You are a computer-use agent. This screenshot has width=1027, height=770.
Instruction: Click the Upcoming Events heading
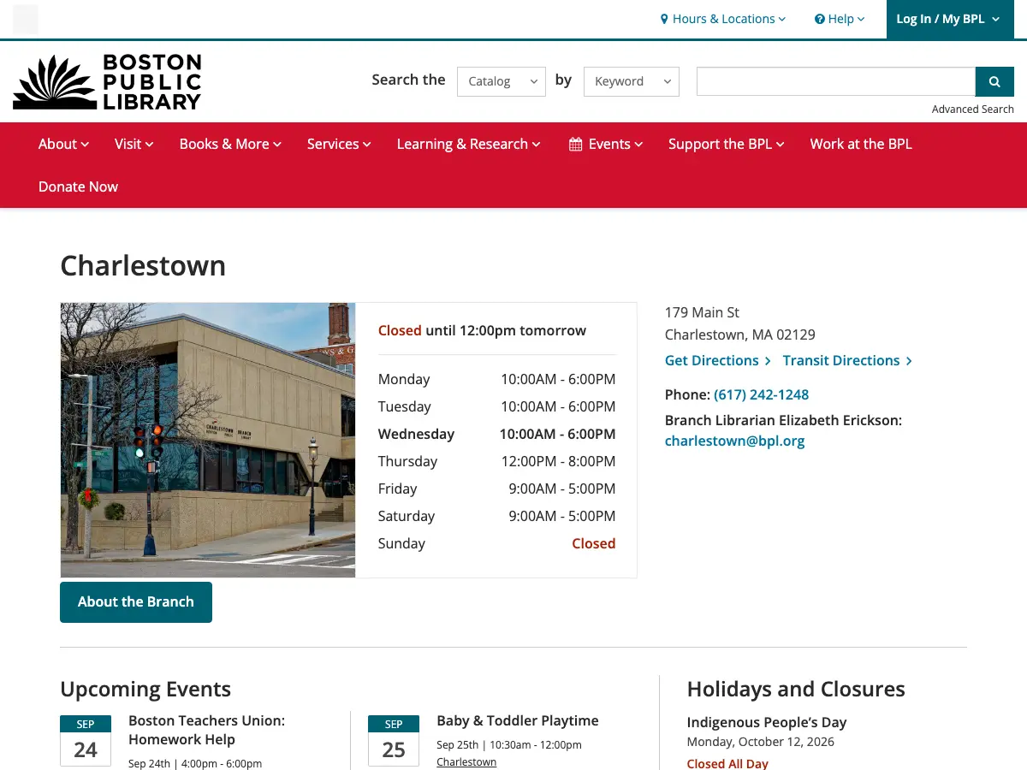pos(145,689)
